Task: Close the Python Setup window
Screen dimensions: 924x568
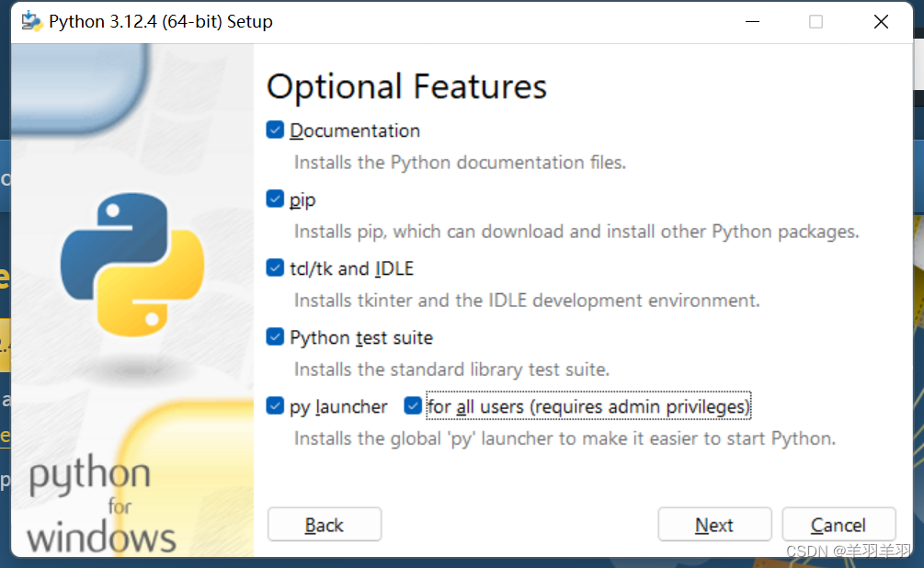Action: click(881, 22)
